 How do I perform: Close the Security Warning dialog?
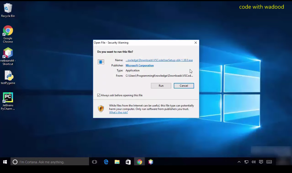[x=196, y=42]
